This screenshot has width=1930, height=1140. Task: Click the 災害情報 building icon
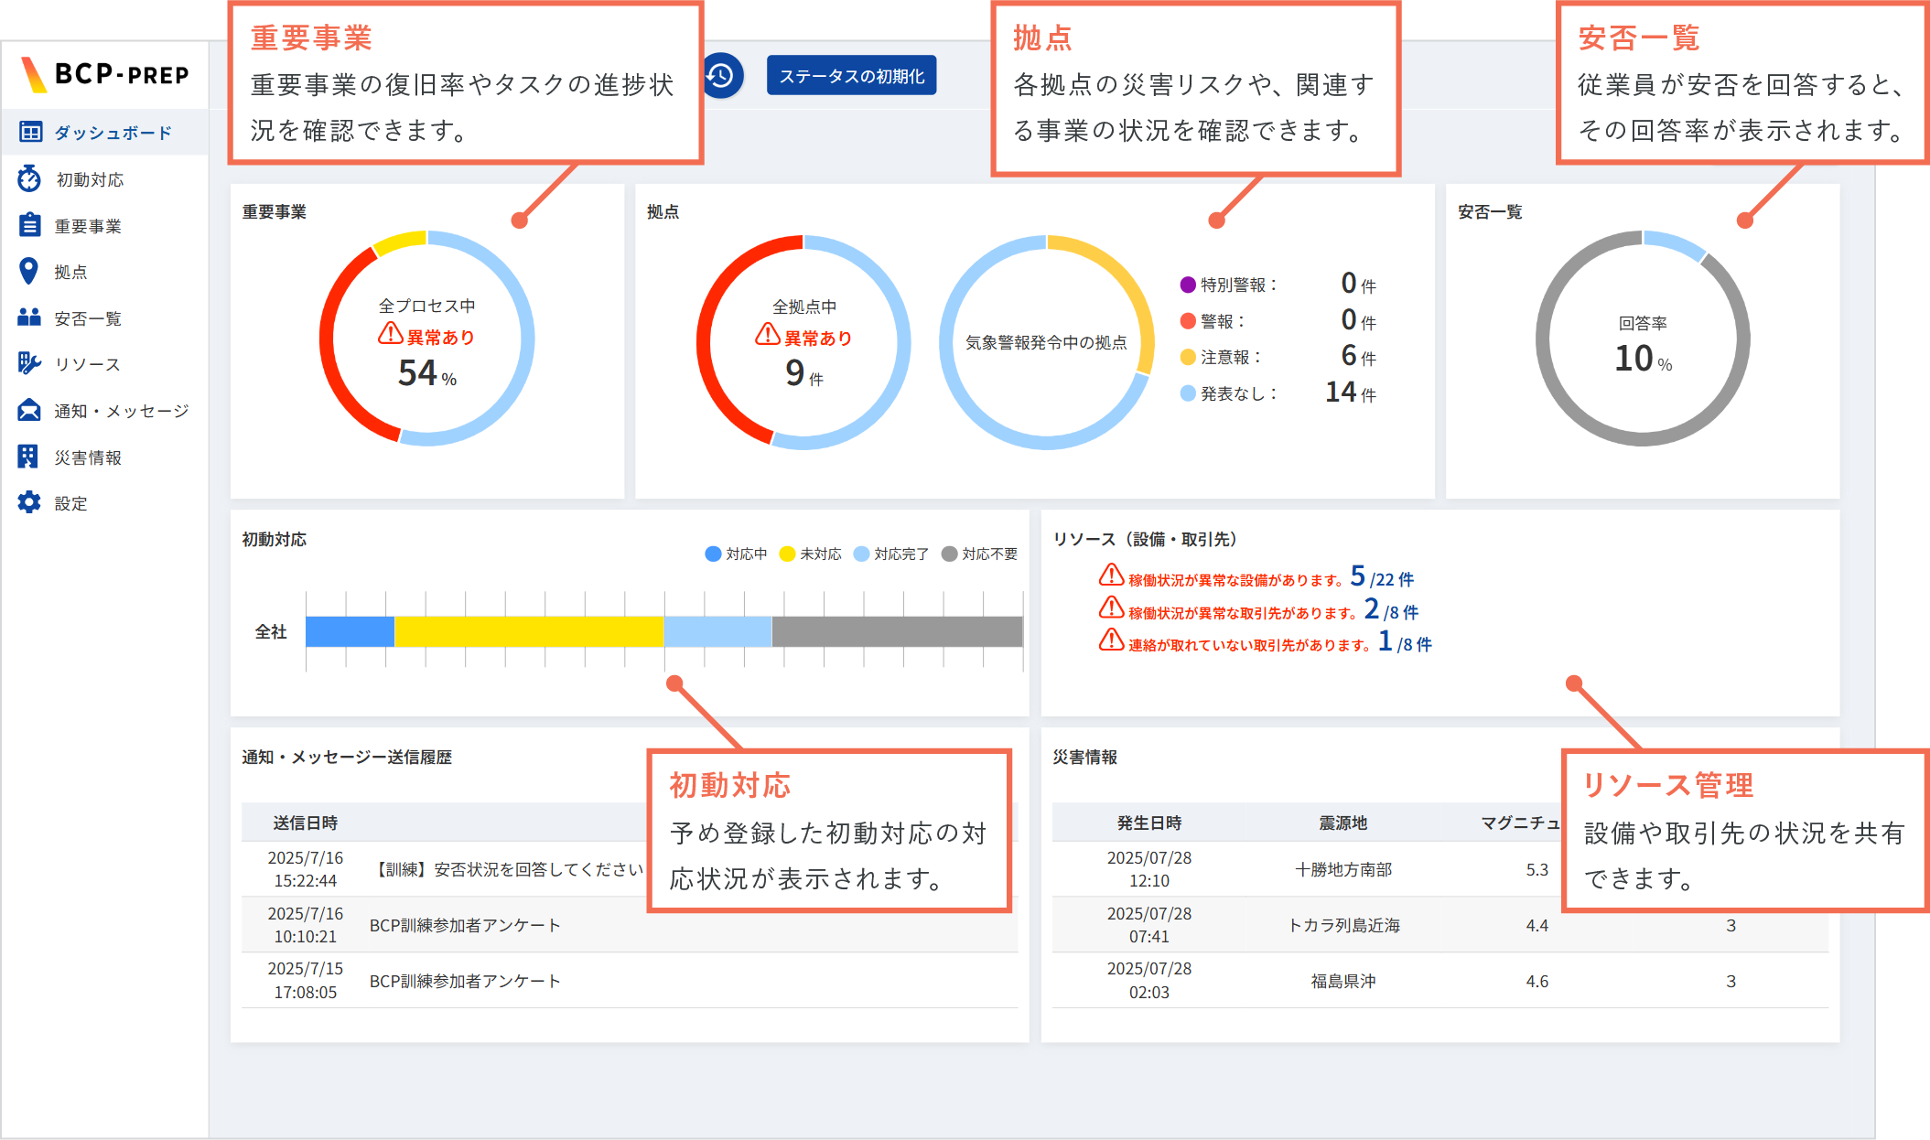28,457
